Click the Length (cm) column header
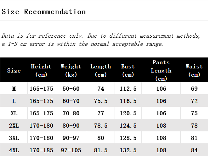 tap(100, 70)
